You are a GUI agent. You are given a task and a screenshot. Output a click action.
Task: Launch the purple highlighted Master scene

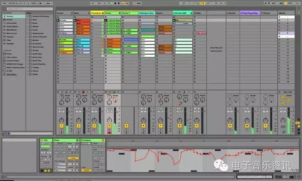click(x=280, y=33)
